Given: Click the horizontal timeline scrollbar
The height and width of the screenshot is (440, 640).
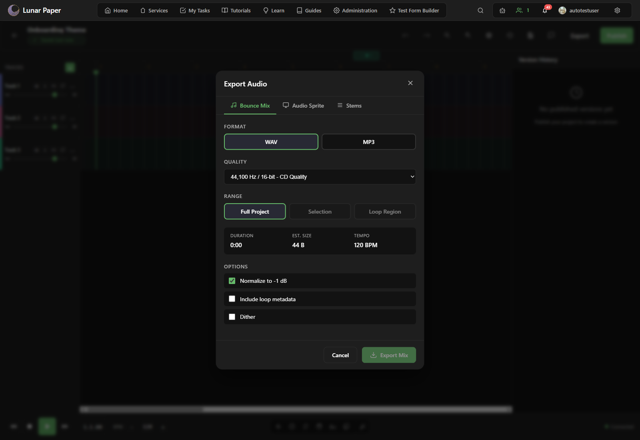Looking at the screenshot, I should pos(296,409).
